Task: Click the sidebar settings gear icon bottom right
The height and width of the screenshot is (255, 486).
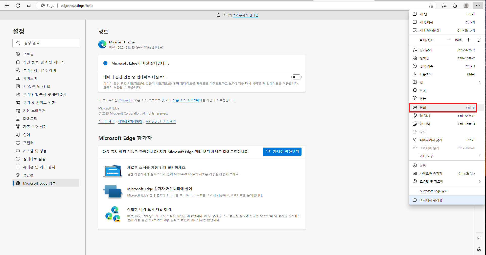Action: tap(479, 249)
